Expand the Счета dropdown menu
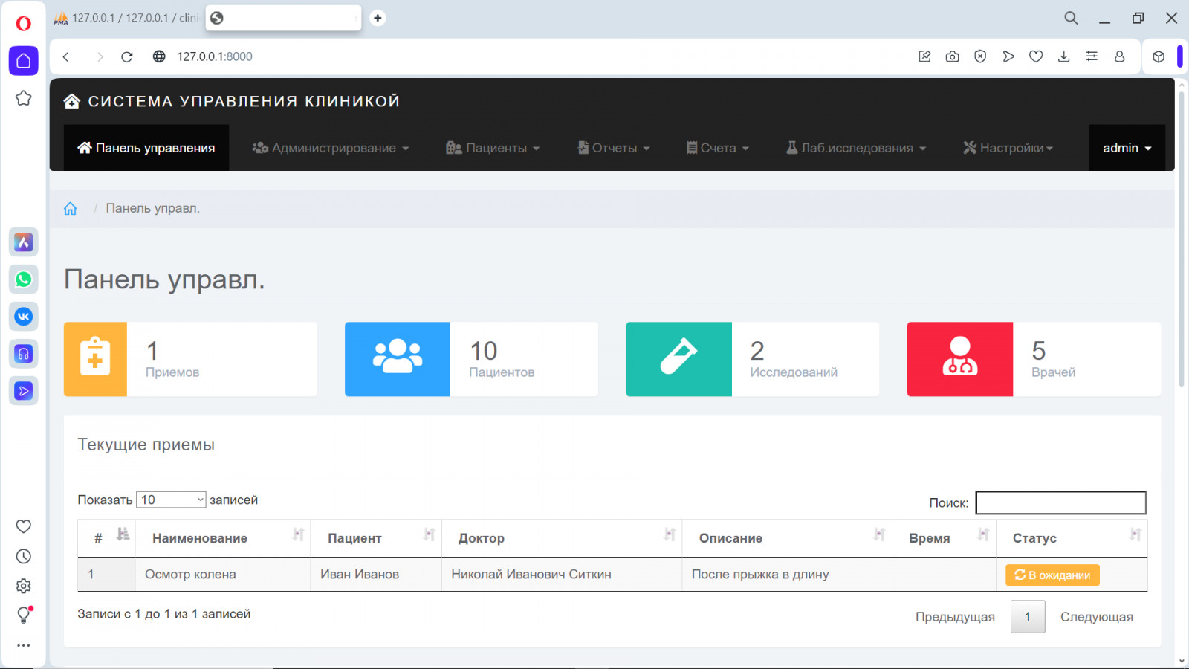The width and height of the screenshot is (1189, 669). 718,148
